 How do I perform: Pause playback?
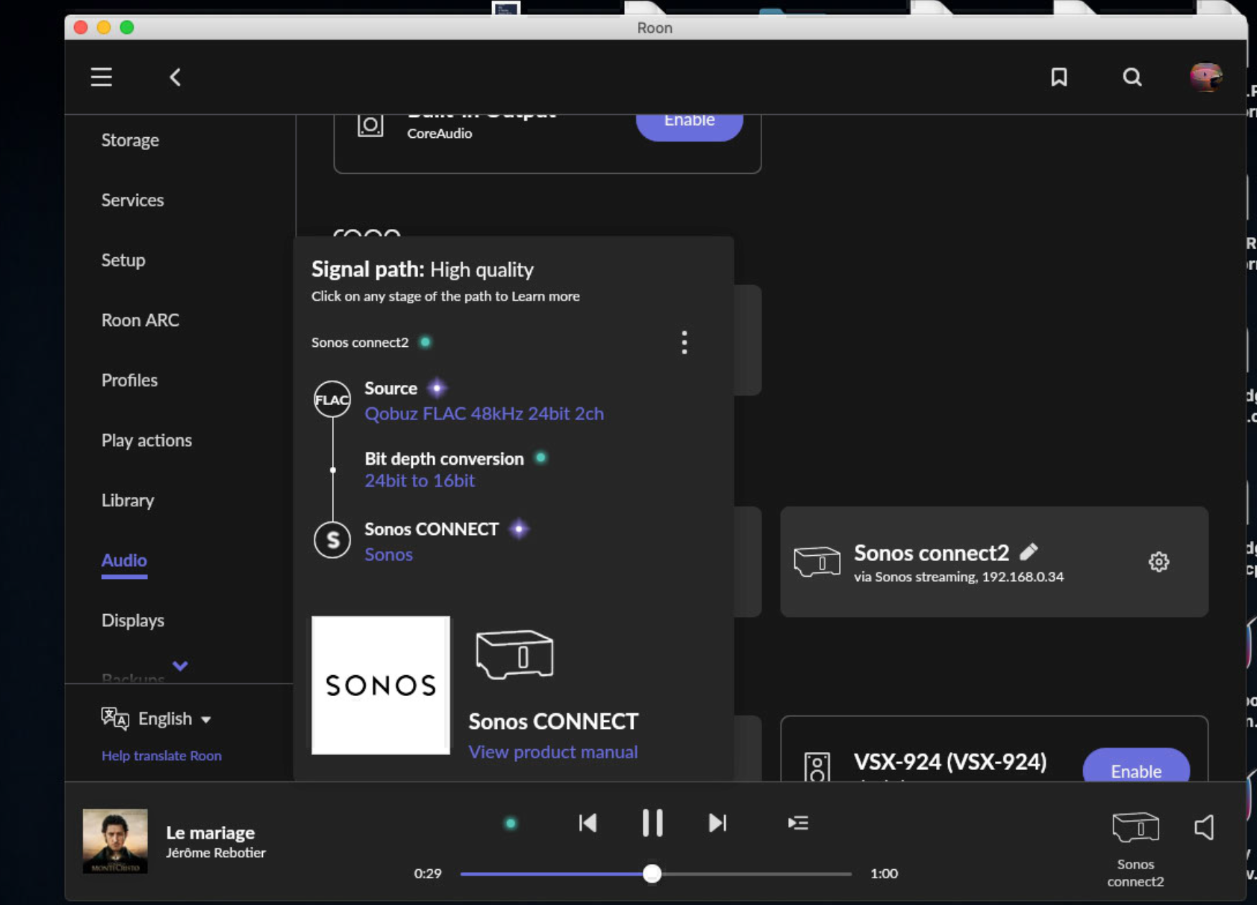tap(652, 823)
